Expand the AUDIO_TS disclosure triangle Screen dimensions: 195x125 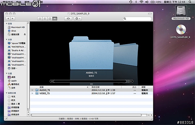coord(32,90)
